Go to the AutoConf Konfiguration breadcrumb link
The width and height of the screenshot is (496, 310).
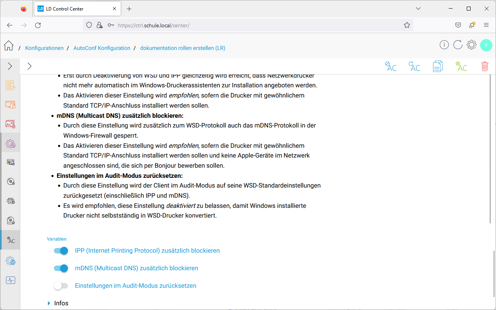(102, 48)
